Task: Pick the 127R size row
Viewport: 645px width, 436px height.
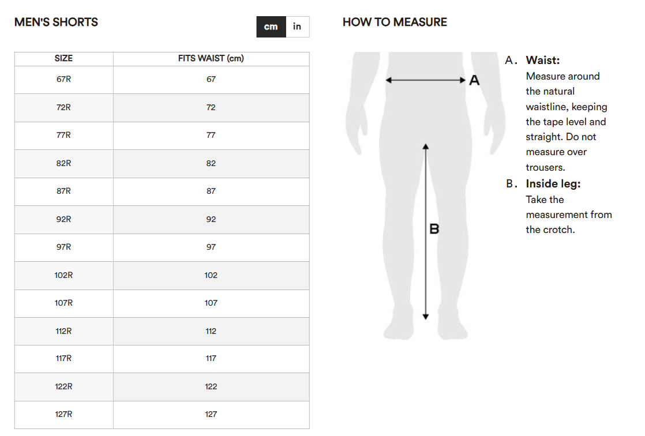Action: click(x=63, y=414)
